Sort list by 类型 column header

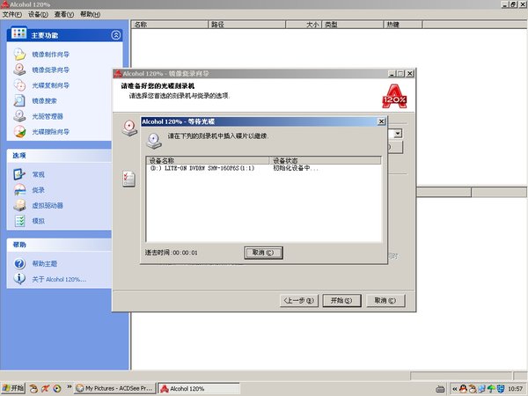pyautogui.click(x=353, y=25)
